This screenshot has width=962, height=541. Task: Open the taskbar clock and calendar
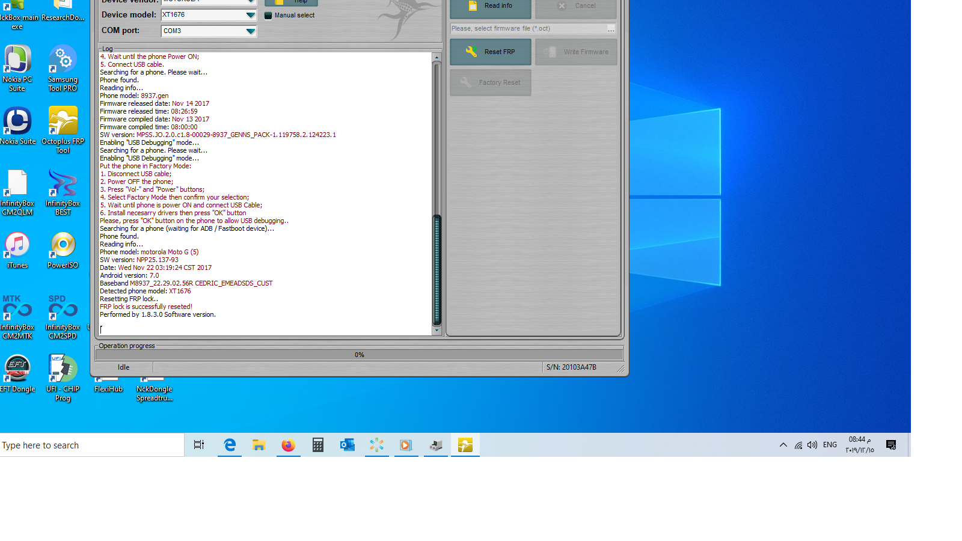point(860,445)
